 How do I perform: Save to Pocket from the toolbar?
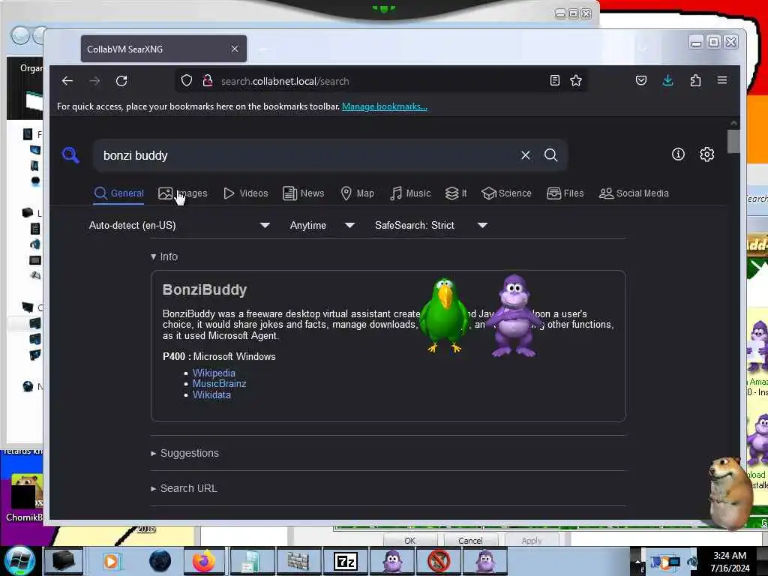click(640, 80)
